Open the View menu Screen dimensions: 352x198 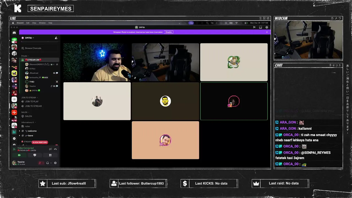(34, 23)
